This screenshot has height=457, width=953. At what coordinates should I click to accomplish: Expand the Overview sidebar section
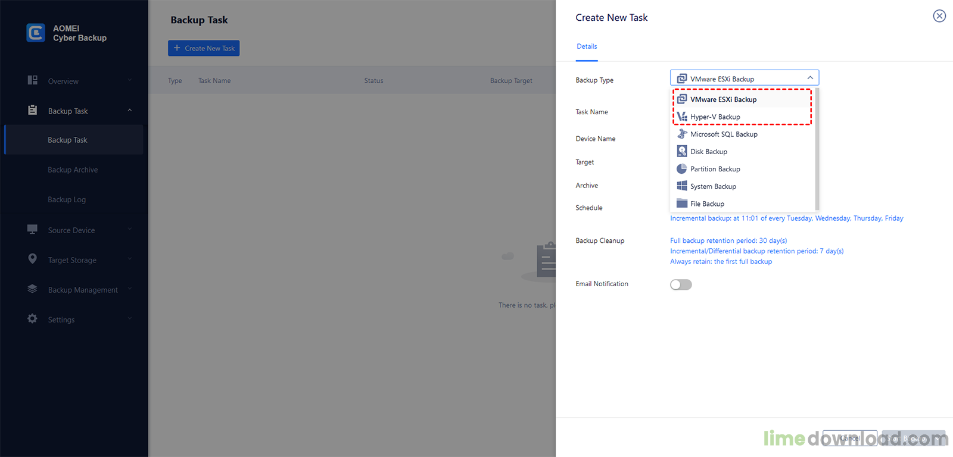click(x=130, y=80)
